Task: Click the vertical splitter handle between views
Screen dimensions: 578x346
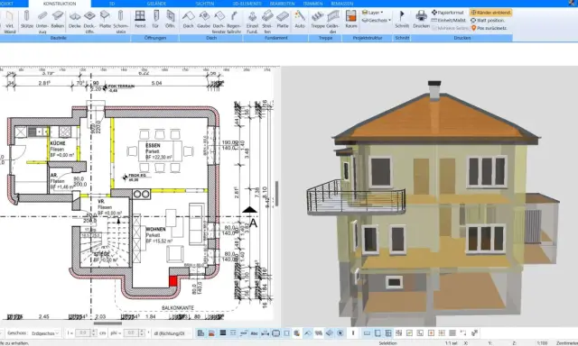Action: click(277, 194)
